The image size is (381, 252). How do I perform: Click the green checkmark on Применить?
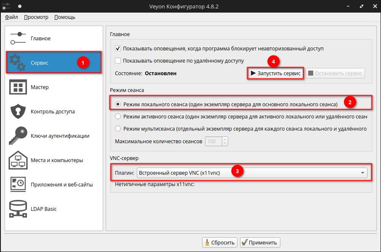click(245, 242)
